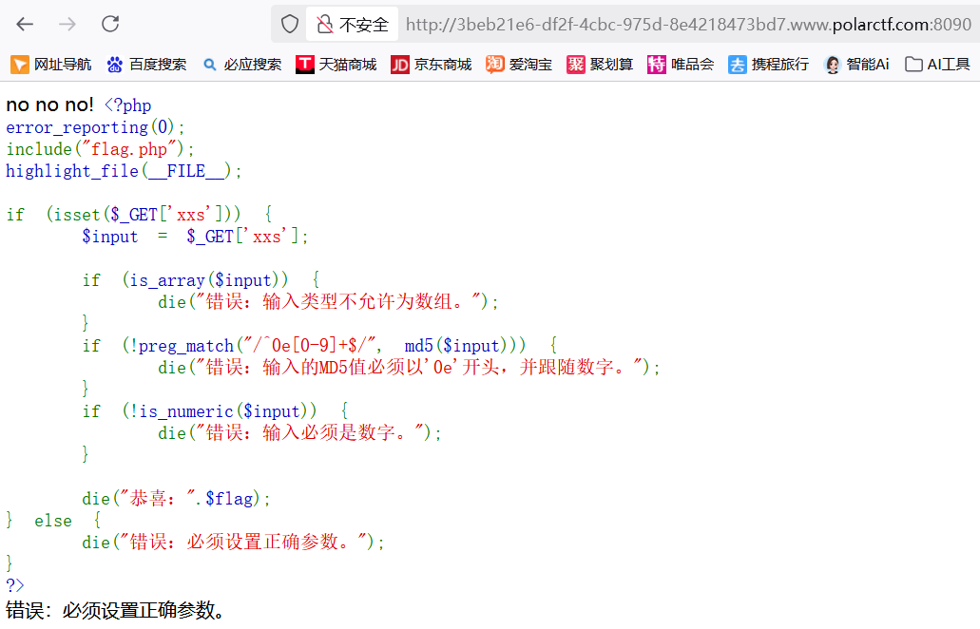Screen dimensions: 980x629
Task: Click the output 错误：必须设置正确参数。 at bottom
Action: 117,610
